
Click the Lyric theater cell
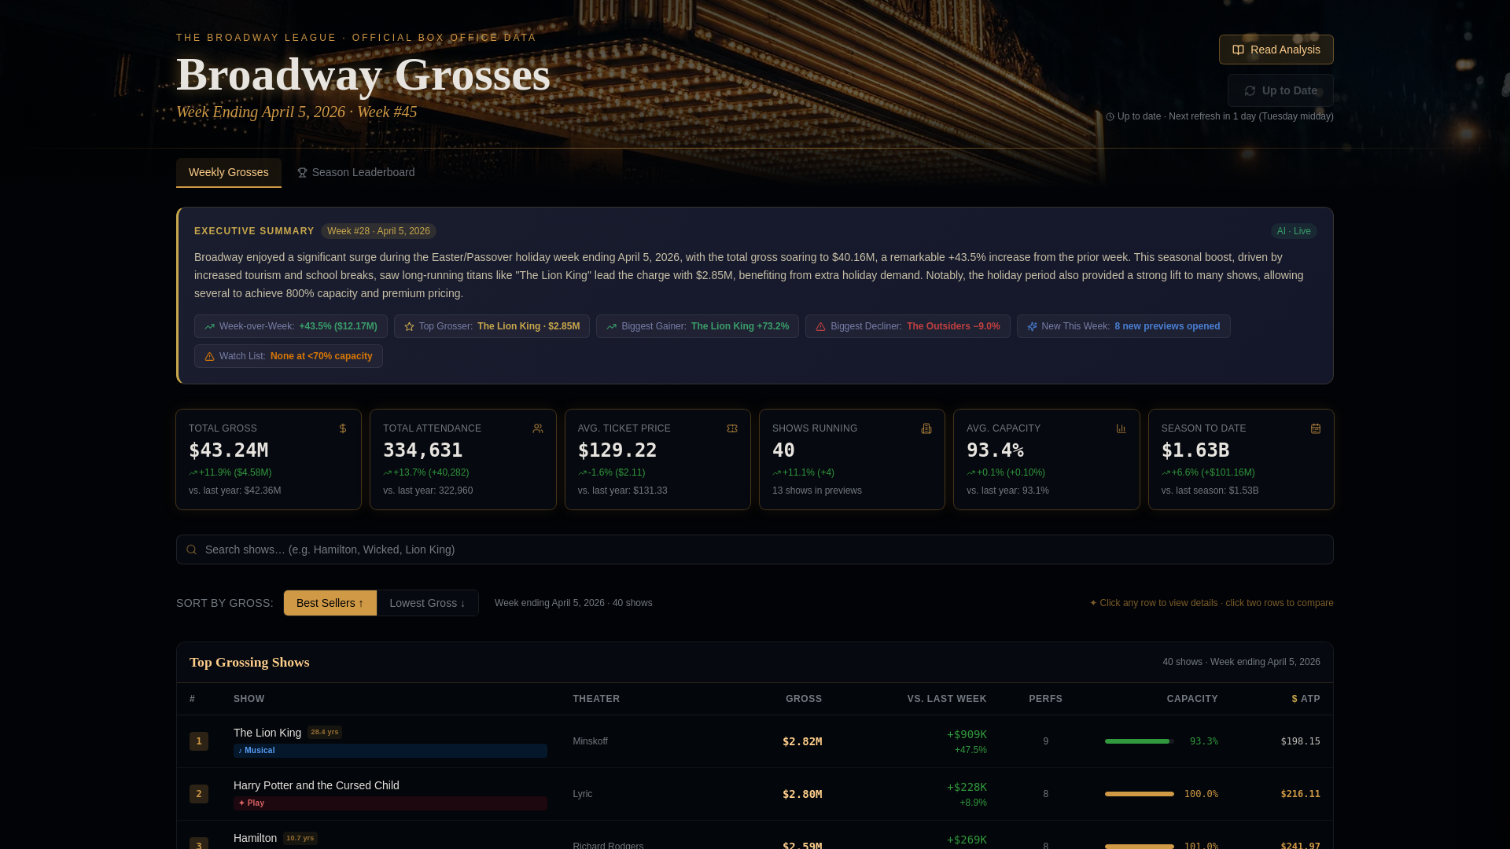pos(582,794)
